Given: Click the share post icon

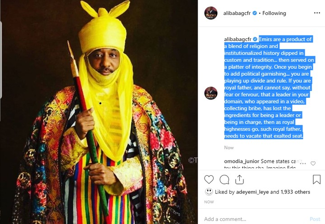Looking at the screenshot, I should point(239,179).
